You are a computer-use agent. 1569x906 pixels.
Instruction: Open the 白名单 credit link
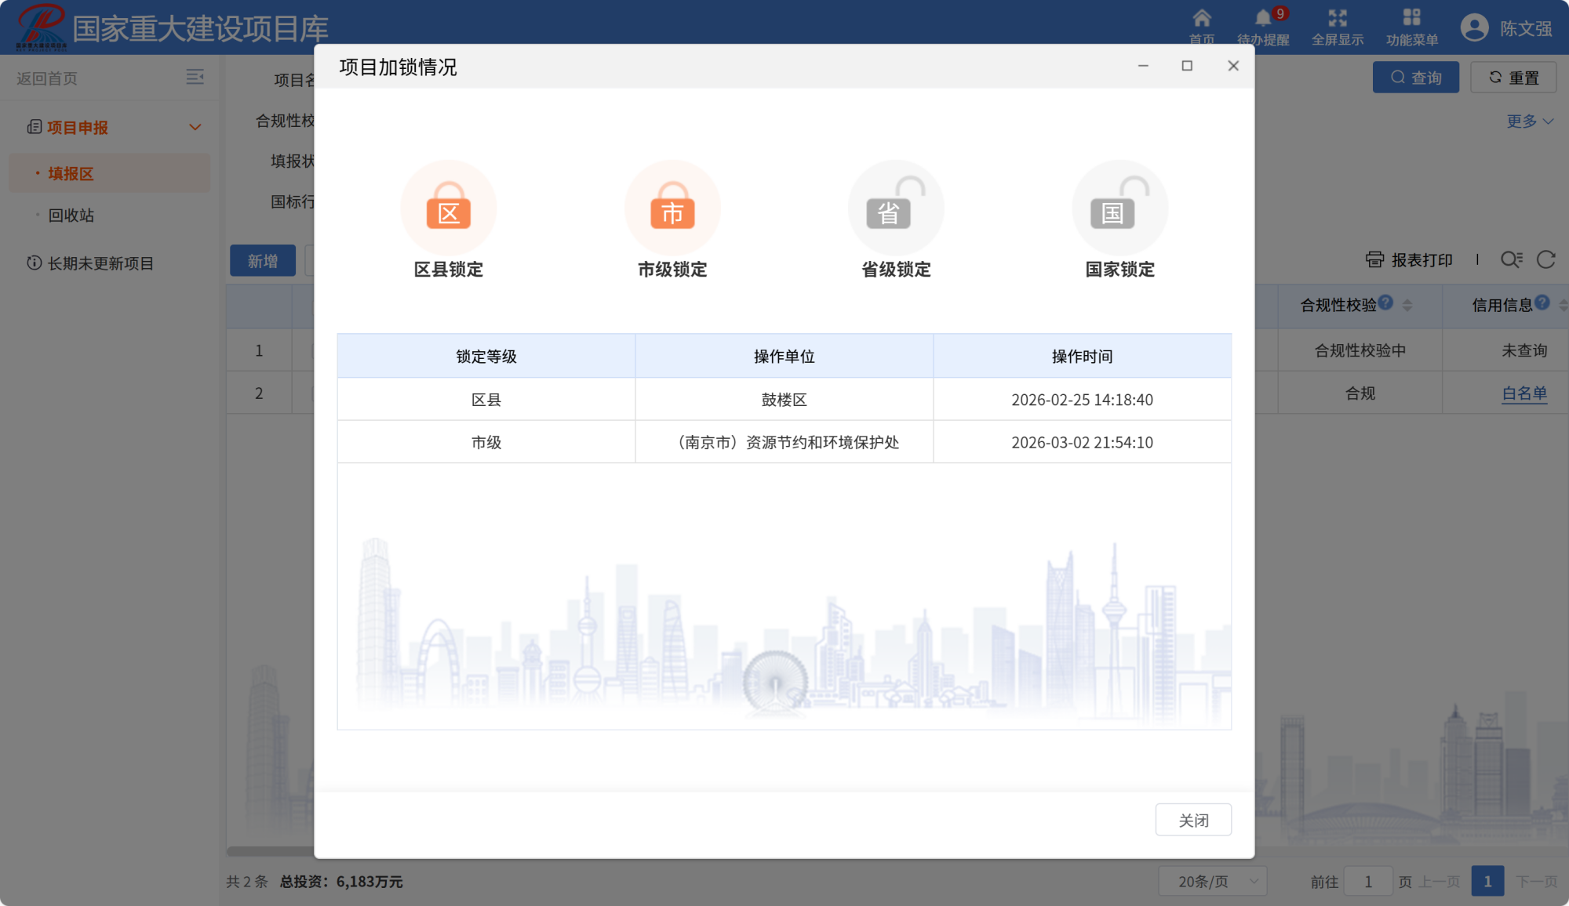click(1524, 393)
